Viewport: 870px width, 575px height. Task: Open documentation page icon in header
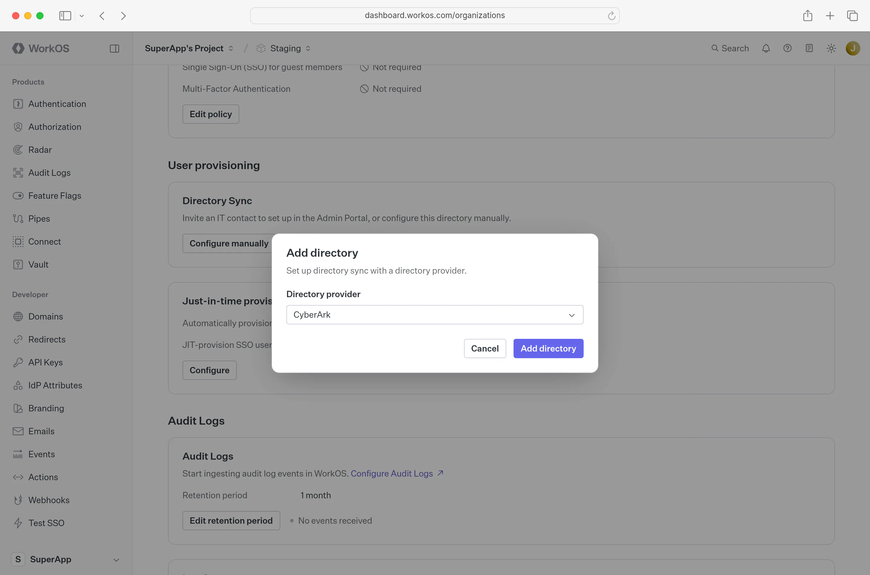point(809,48)
